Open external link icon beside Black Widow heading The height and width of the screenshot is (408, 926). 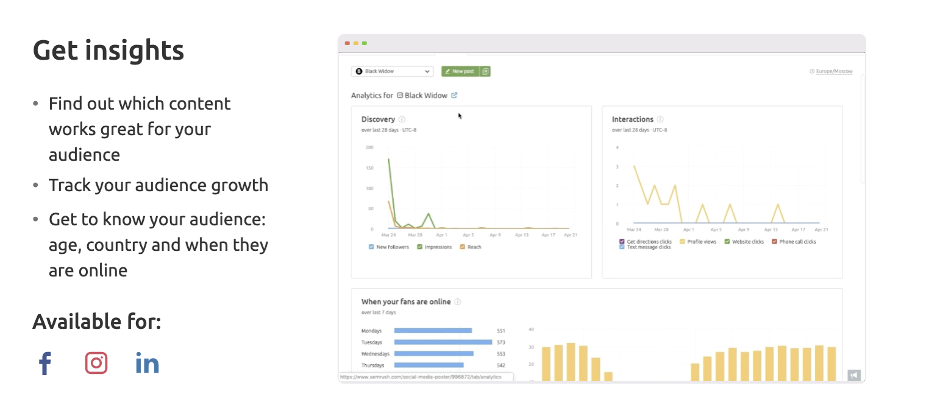[x=454, y=95]
